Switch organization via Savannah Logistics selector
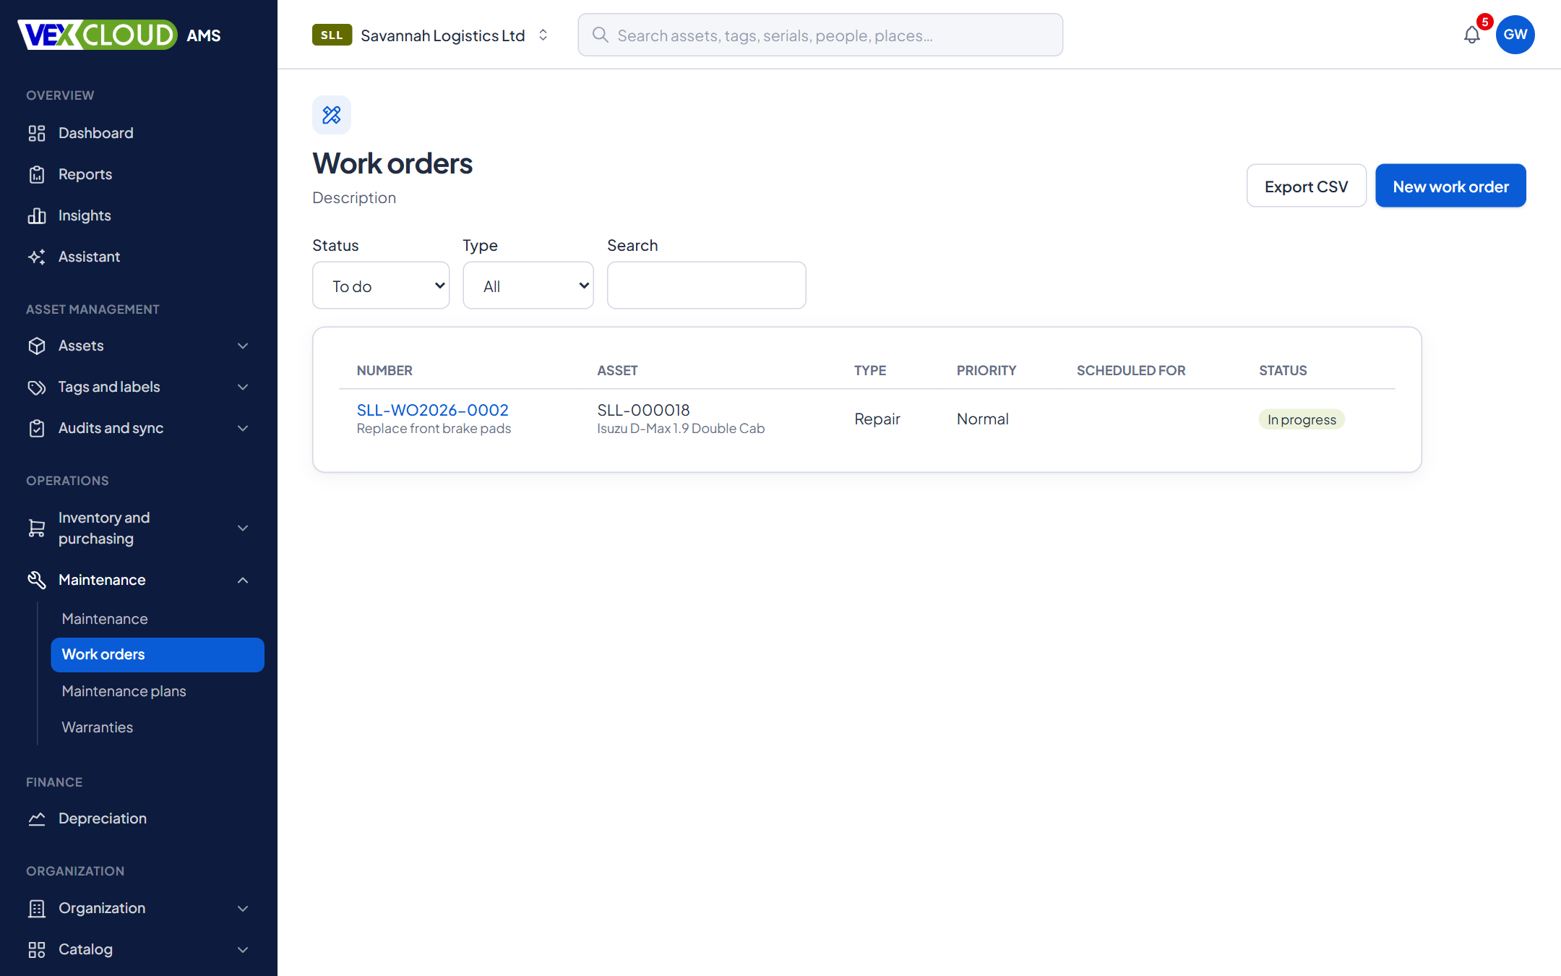Image resolution: width=1561 pixels, height=976 pixels. (x=431, y=35)
